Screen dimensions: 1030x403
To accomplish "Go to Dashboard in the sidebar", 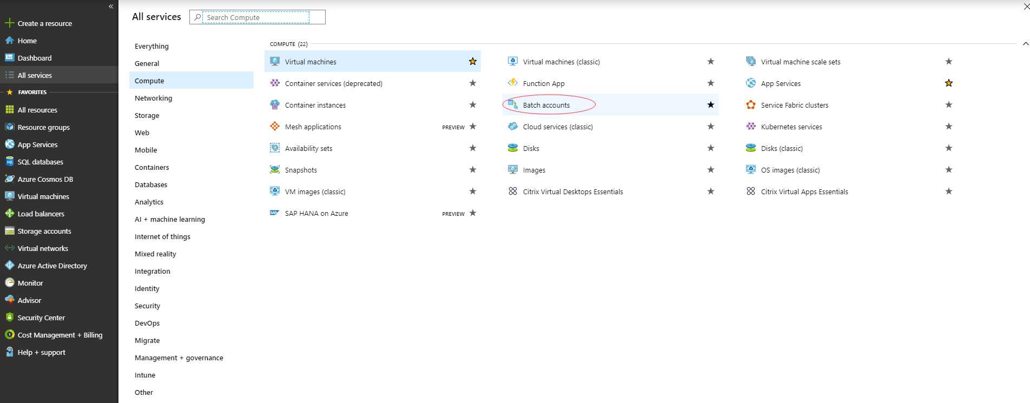I will tap(59, 58).
